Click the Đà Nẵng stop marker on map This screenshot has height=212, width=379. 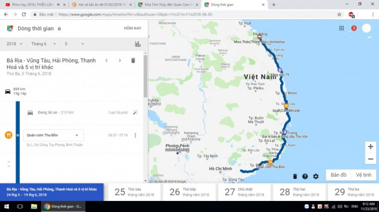(x=260, y=37)
